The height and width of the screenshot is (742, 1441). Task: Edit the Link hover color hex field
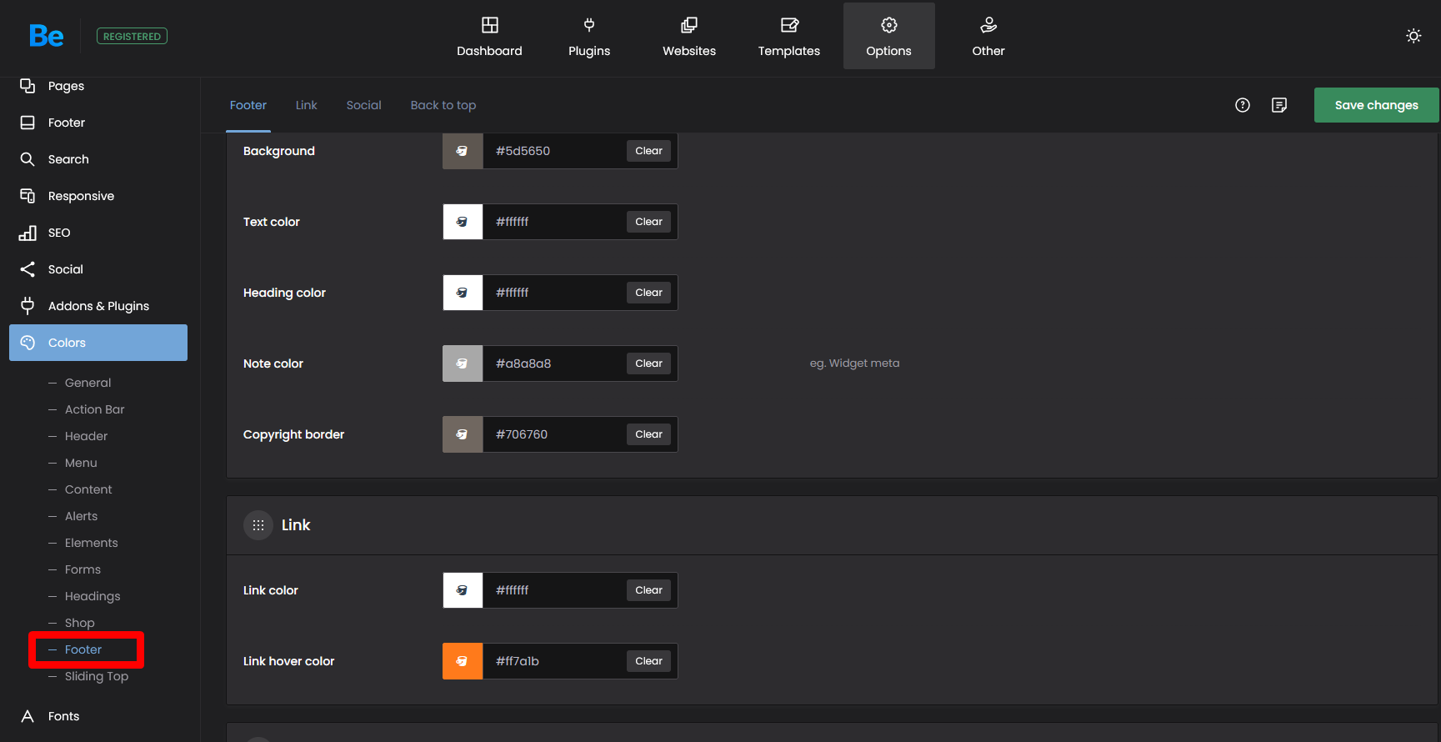pyautogui.click(x=554, y=661)
